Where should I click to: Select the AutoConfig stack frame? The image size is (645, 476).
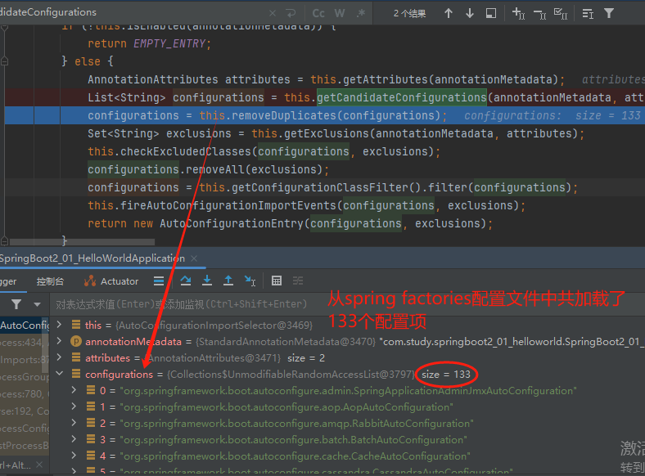(25, 326)
